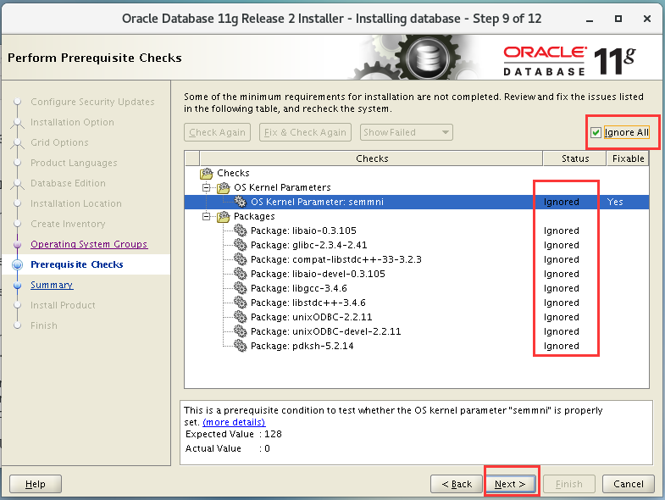Click gear icon for libgcc-3.4.6 package

pyautogui.click(x=240, y=288)
